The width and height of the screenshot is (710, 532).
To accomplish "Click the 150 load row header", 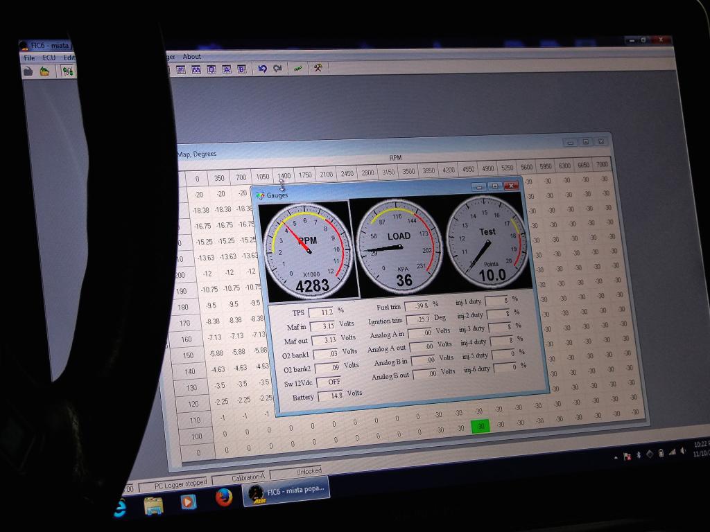I will tap(189, 355).
